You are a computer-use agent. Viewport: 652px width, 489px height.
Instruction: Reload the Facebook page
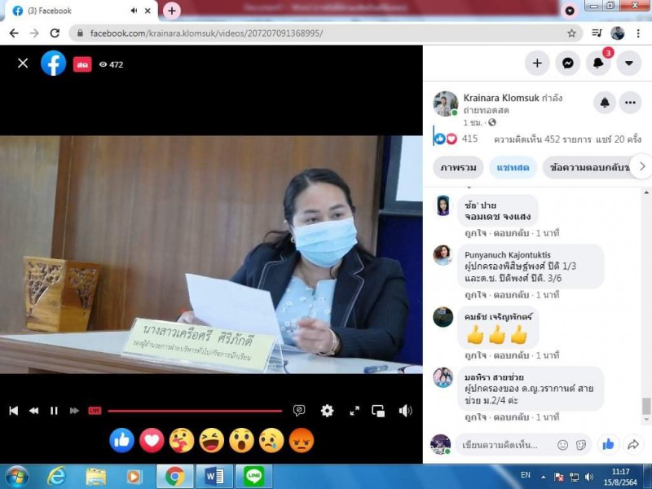pyautogui.click(x=55, y=33)
